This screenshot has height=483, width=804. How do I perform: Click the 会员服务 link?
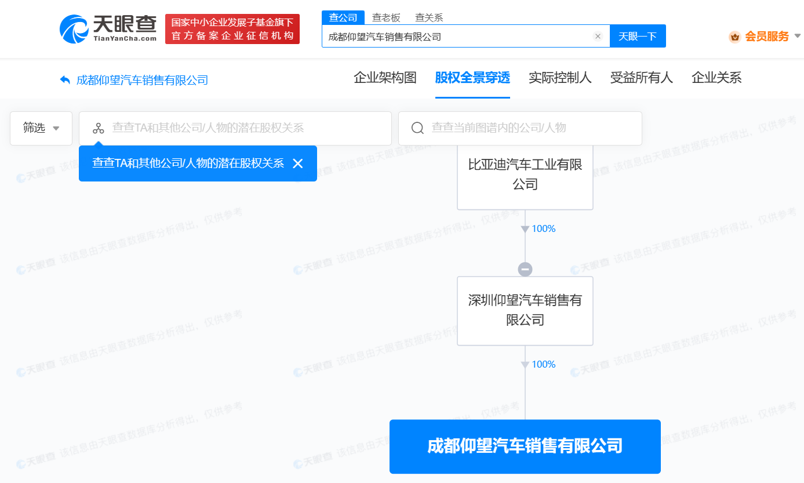click(x=767, y=37)
